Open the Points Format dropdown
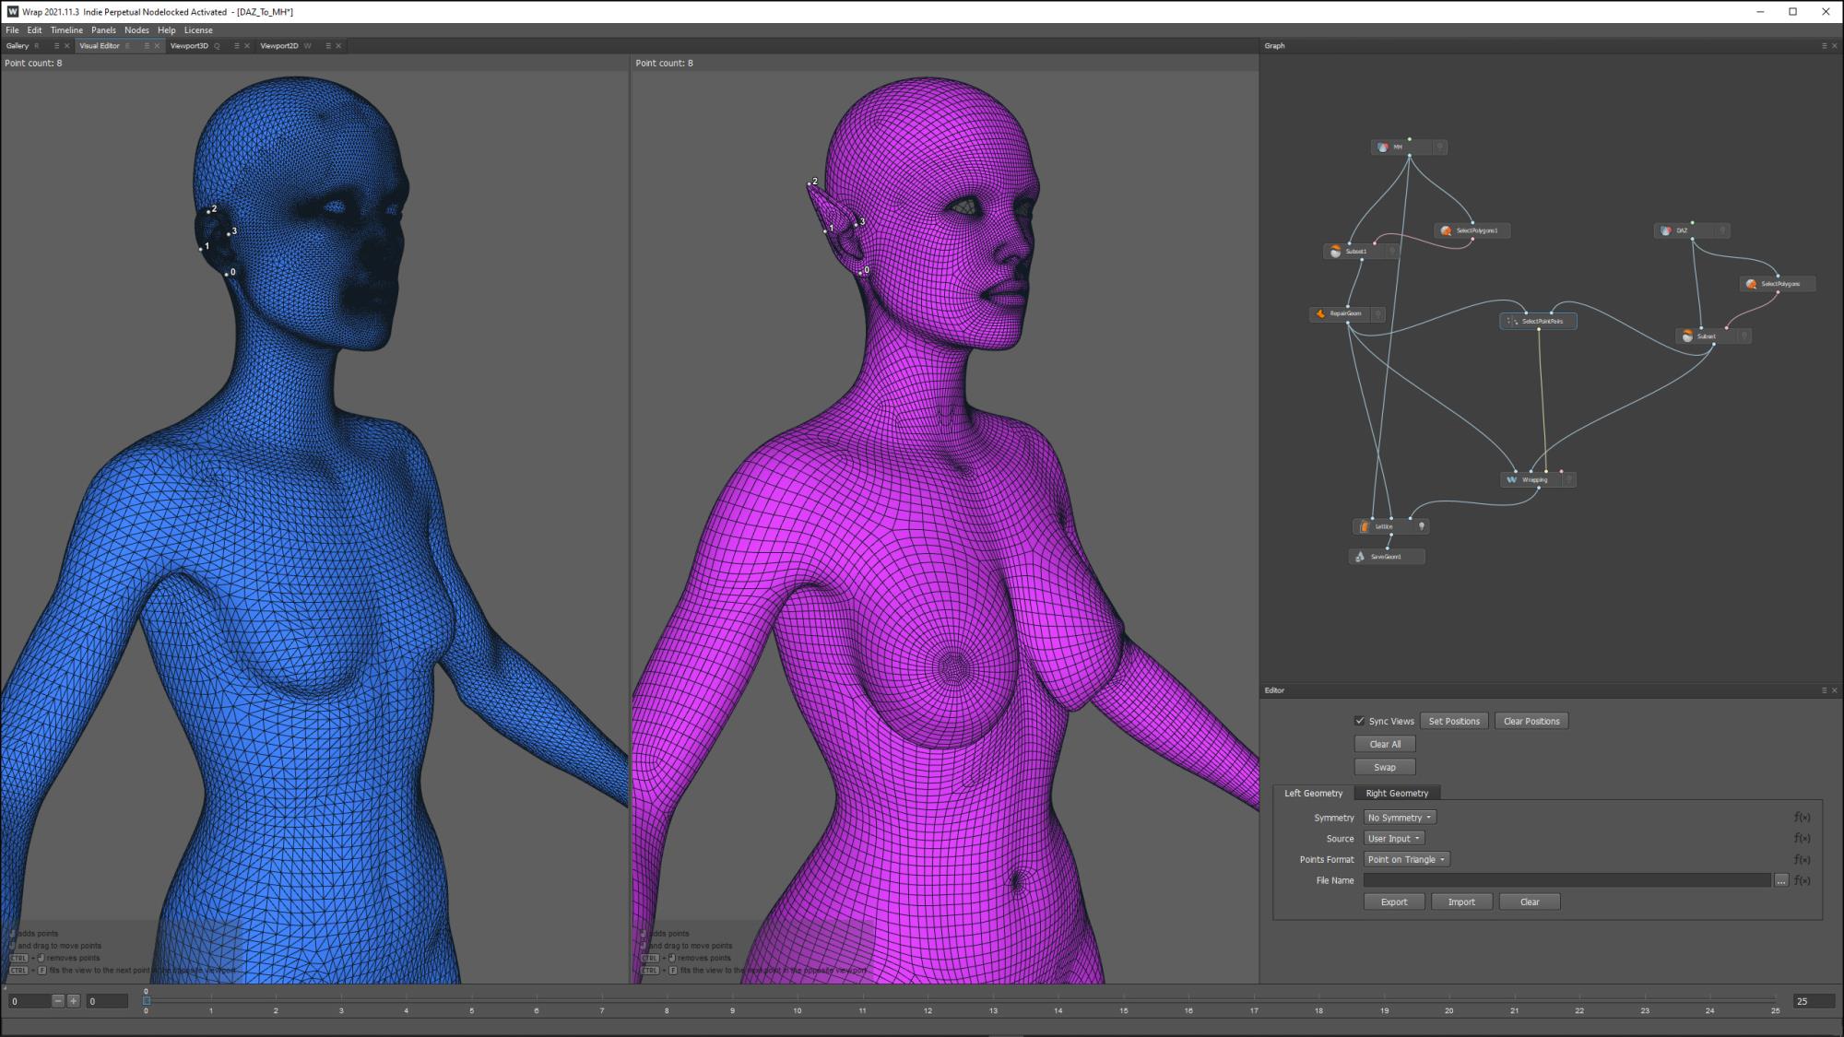The height and width of the screenshot is (1037, 1844). point(1406,859)
